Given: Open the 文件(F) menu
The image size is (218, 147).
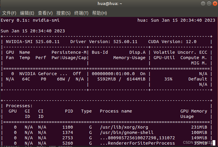Looking at the screenshot, I should (x=9, y=13).
